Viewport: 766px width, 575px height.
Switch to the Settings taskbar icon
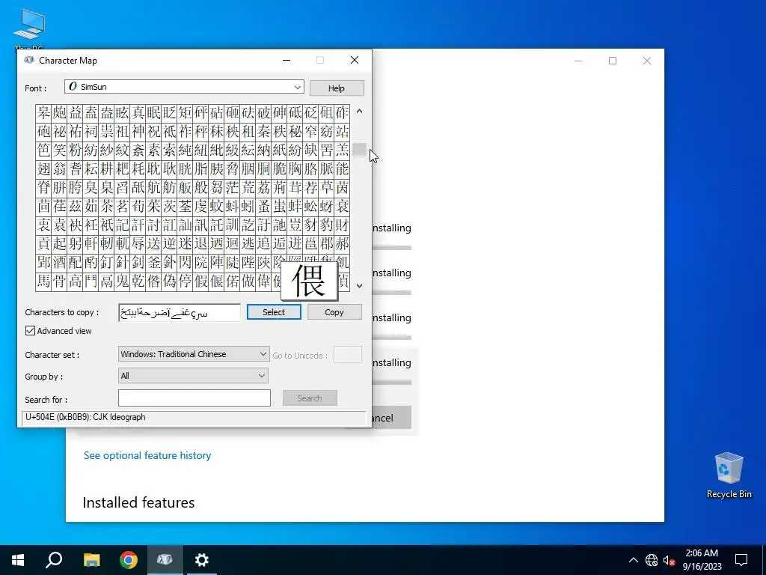202,560
